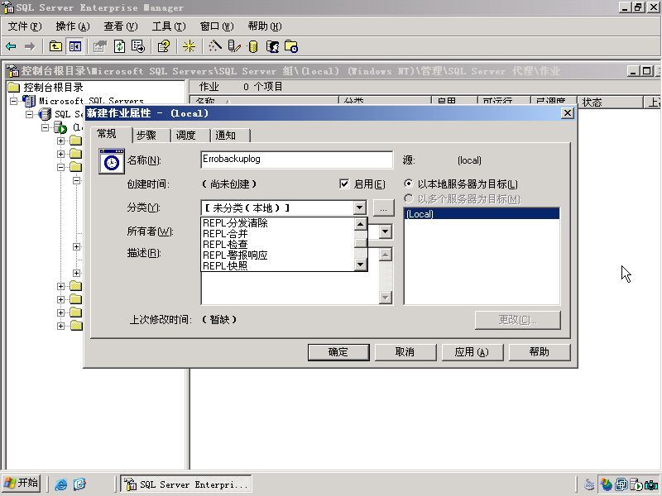
Task: Open the 帮助(H) menu in menu bar
Action: (x=265, y=26)
